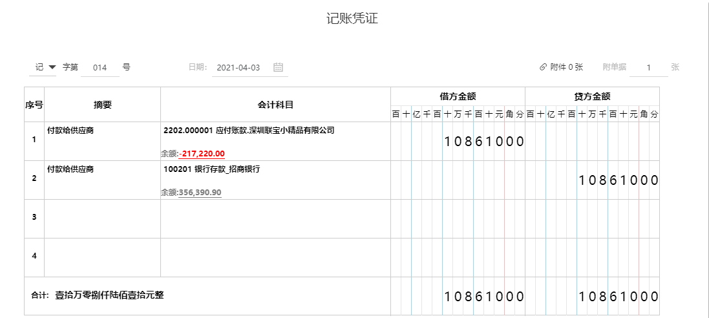Click the empty summary cell in row 3
Viewport: 709px width, 318px height.
pos(102,218)
